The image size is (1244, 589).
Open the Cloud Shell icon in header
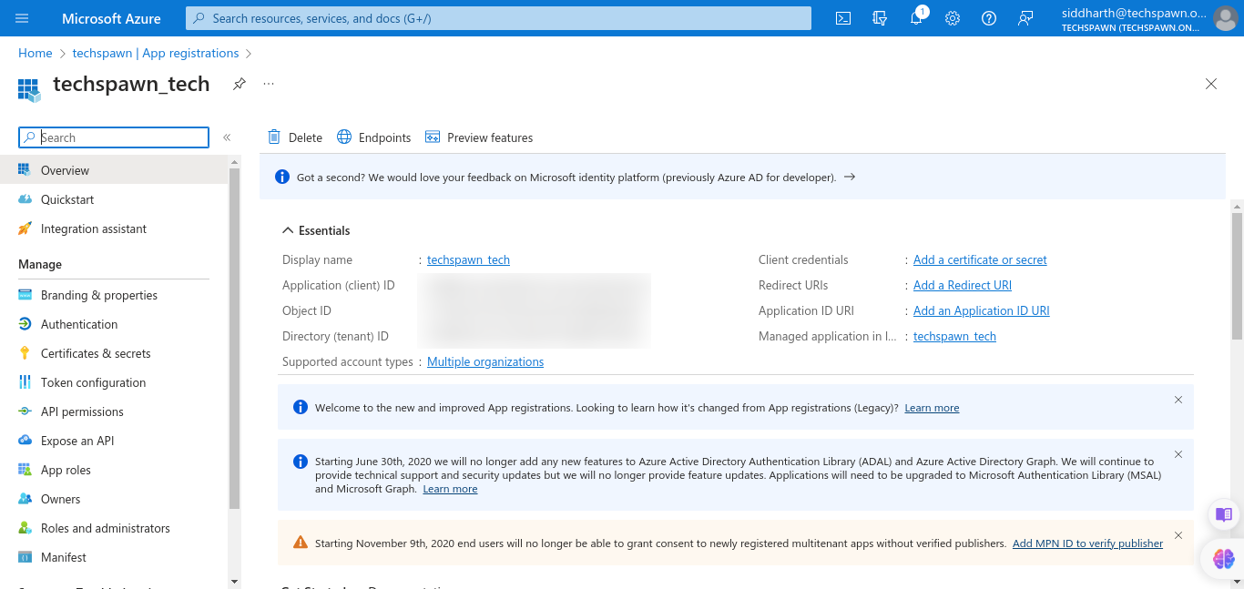(x=843, y=18)
